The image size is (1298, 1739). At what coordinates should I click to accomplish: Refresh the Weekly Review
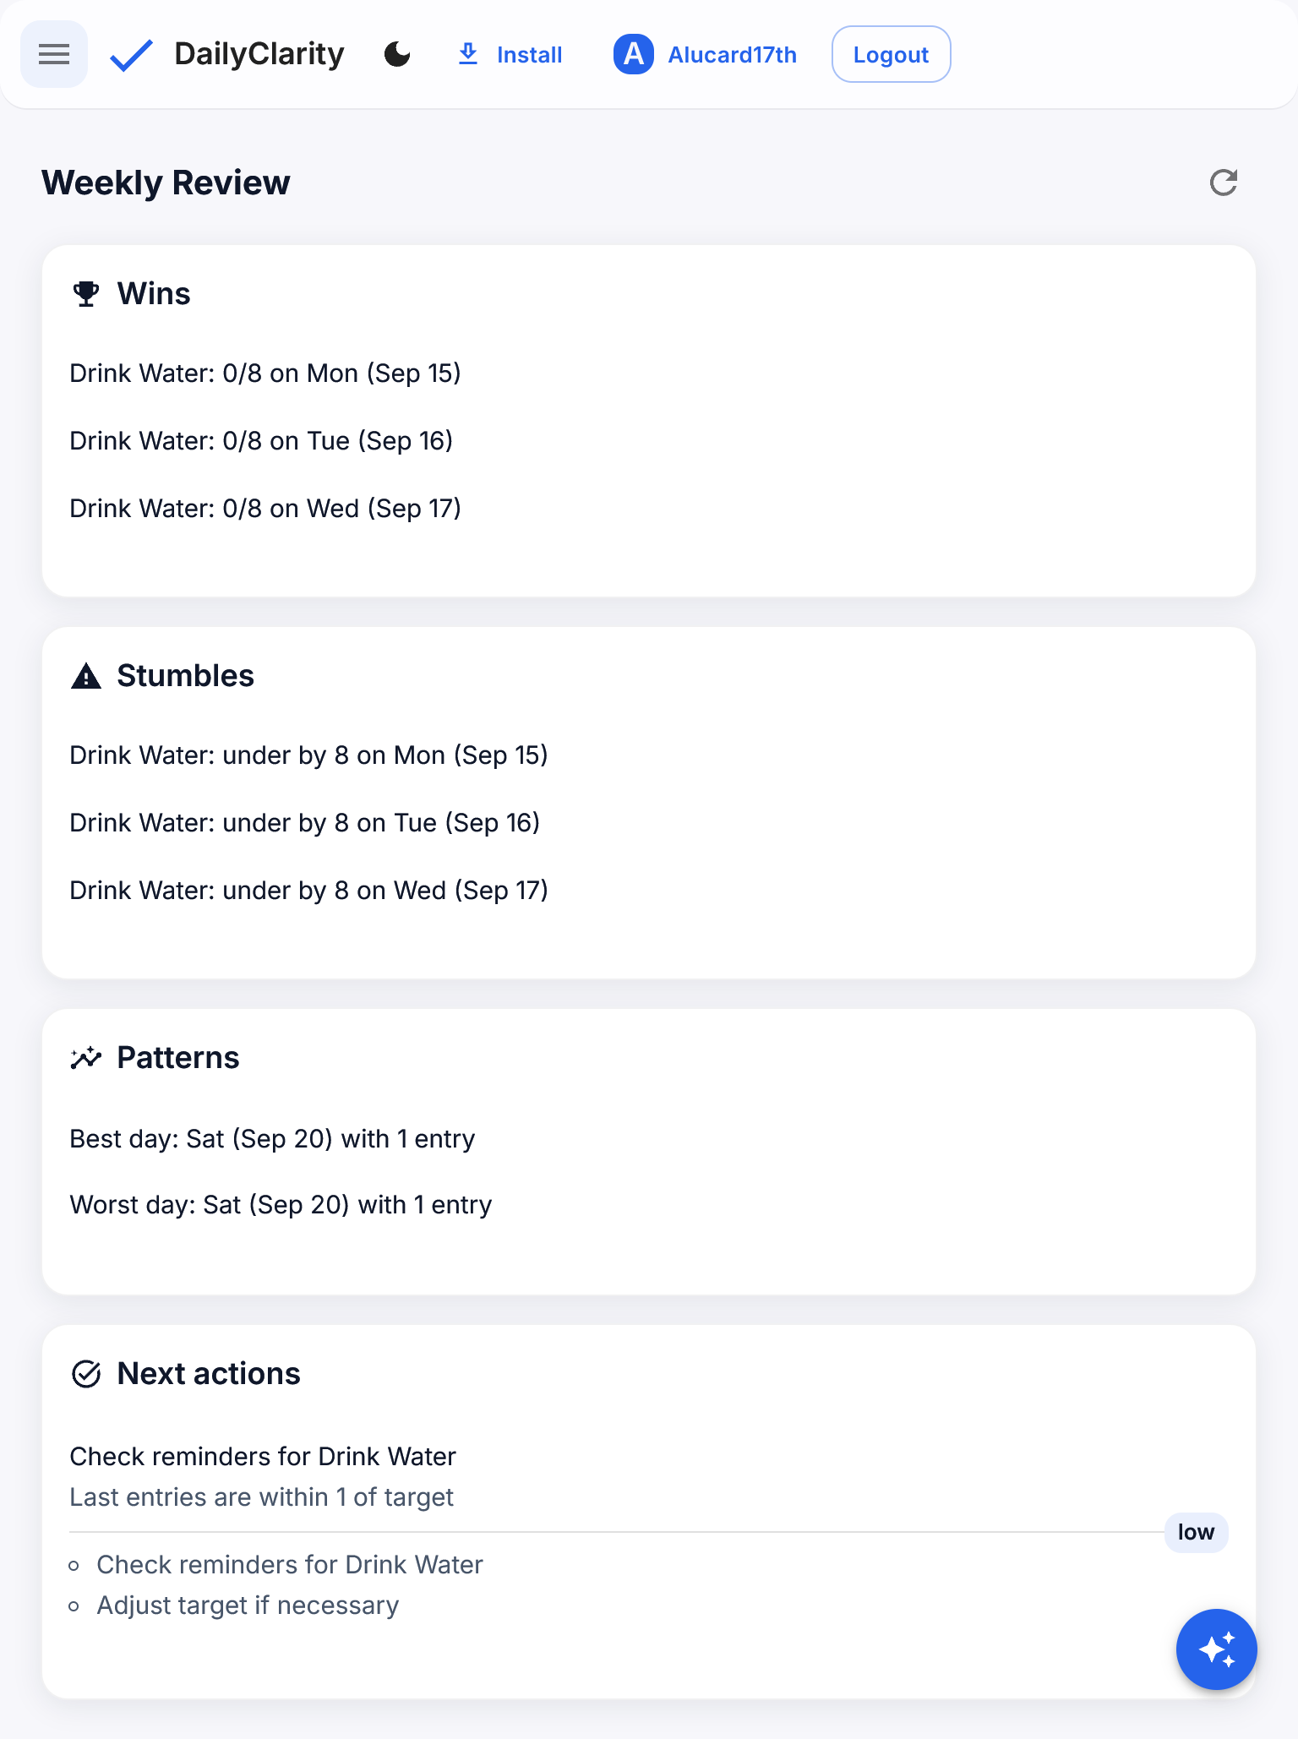click(x=1223, y=183)
